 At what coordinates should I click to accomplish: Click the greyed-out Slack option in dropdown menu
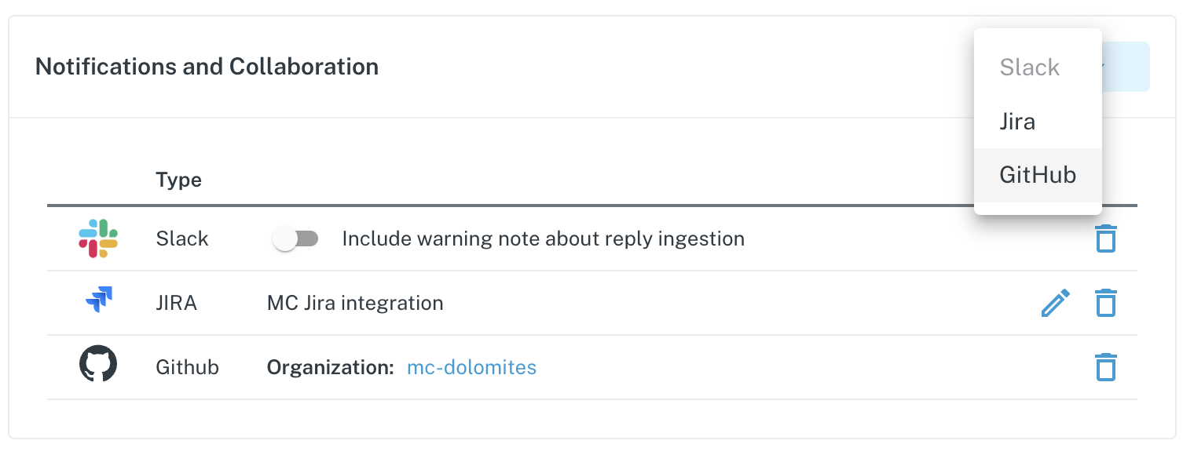point(1029,67)
